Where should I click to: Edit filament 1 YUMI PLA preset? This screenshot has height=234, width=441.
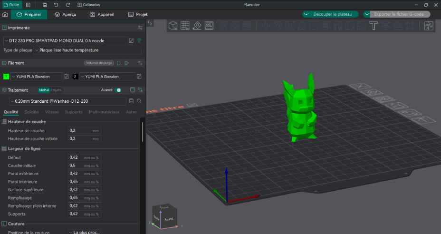click(x=67, y=77)
